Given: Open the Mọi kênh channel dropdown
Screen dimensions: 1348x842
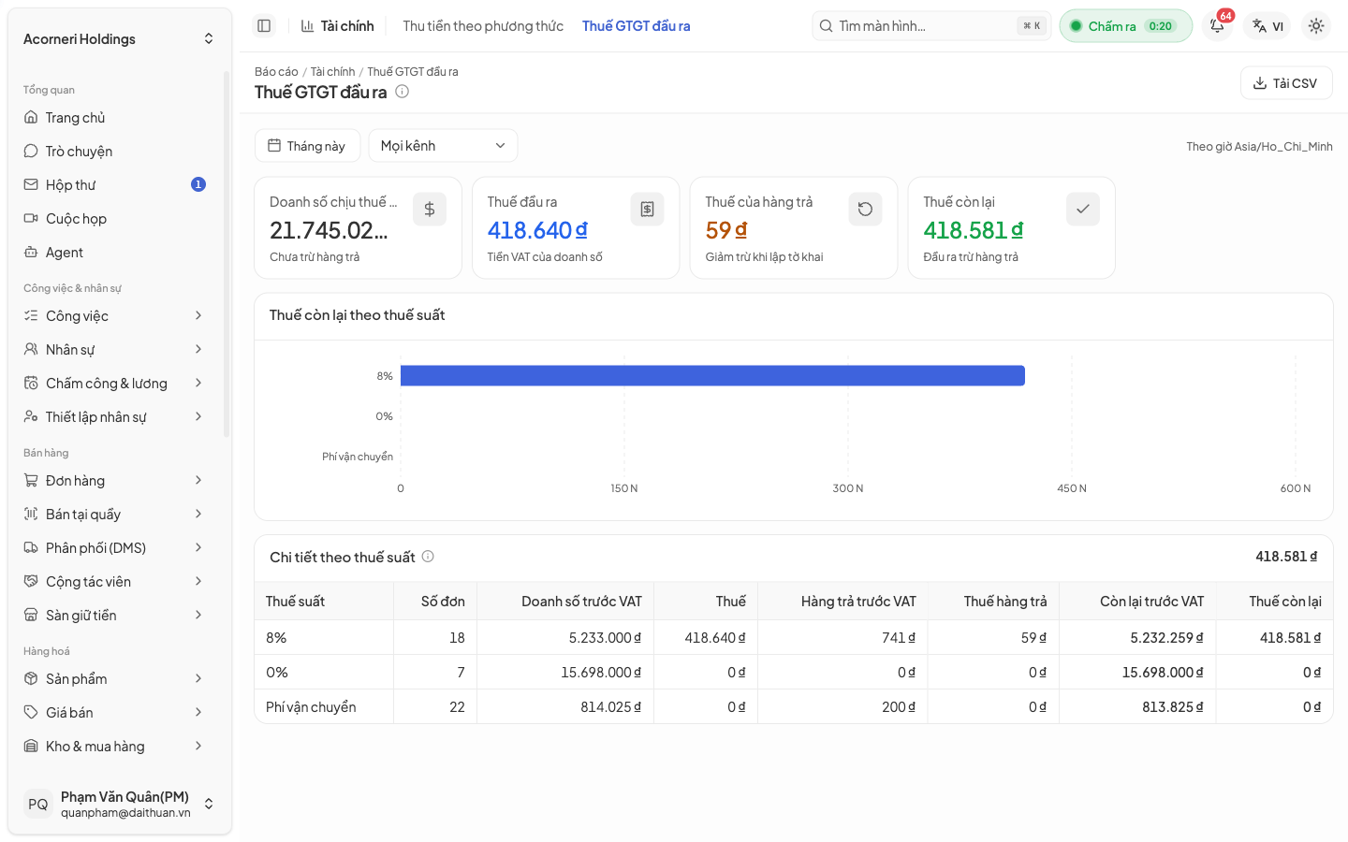Looking at the screenshot, I should (443, 146).
